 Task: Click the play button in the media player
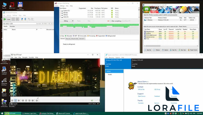click(12, 100)
